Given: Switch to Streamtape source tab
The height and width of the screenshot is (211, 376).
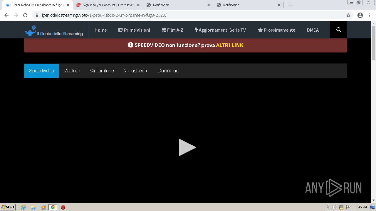Looking at the screenshot, I should coord(102,71).
